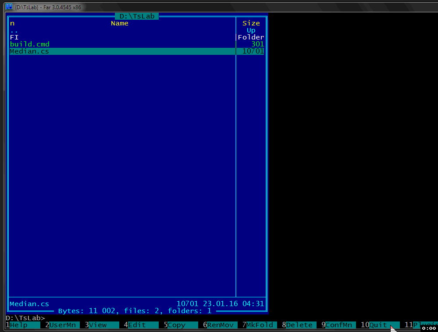Select the build.cmd file row
Screen dimensions: 438x332
click(x=137, y=44)
